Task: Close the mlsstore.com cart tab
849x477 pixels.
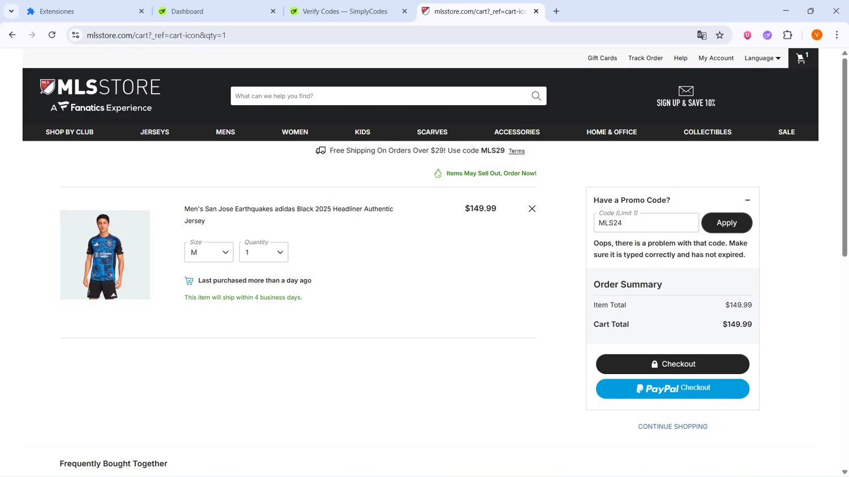Action: (x=536, y=11)
